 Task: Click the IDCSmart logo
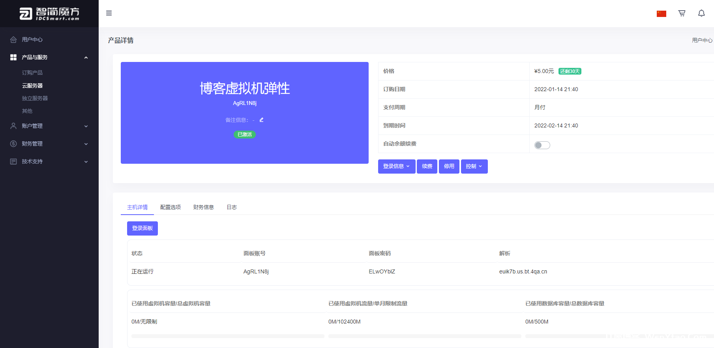point(49,13)
